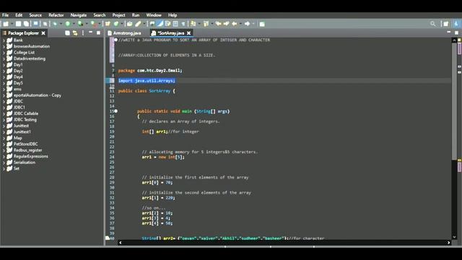The height and width of the screenshot is (260, 462).
Task: Toggle Link with Editor in Package Explorer
Action: pyautogui.click(x=75, y=33)
